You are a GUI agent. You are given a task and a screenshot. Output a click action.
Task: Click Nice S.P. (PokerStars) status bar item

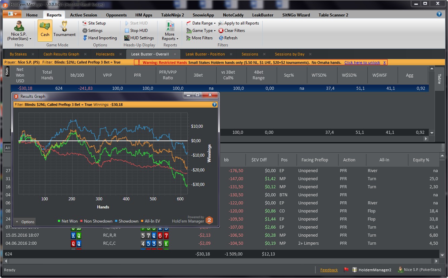click(419, 270)
